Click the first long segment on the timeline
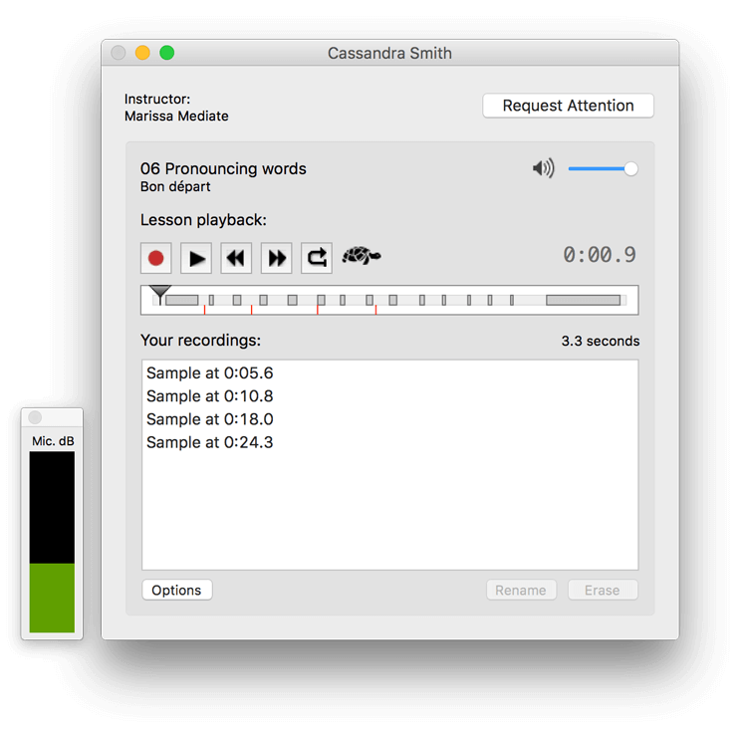The width and height of the screenshot is (747, 737). pos(181,300)
